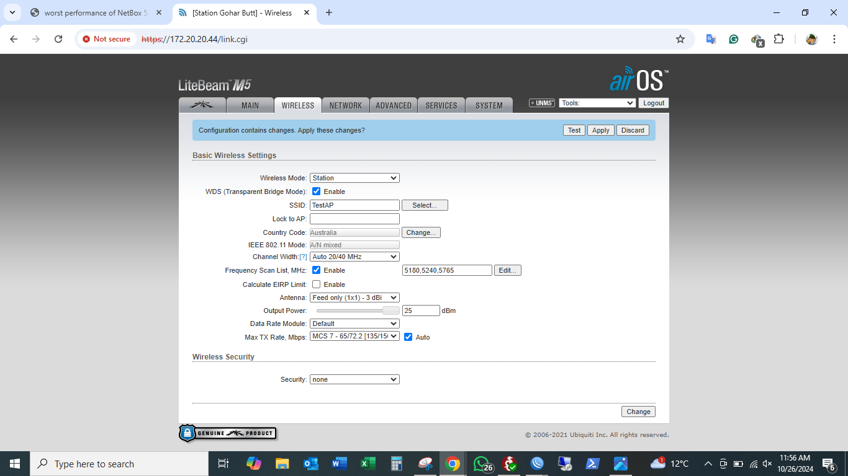The height and width of the screenshot is (476, 848).
Task: Click the Test button
Action: (x=574, y=130)
